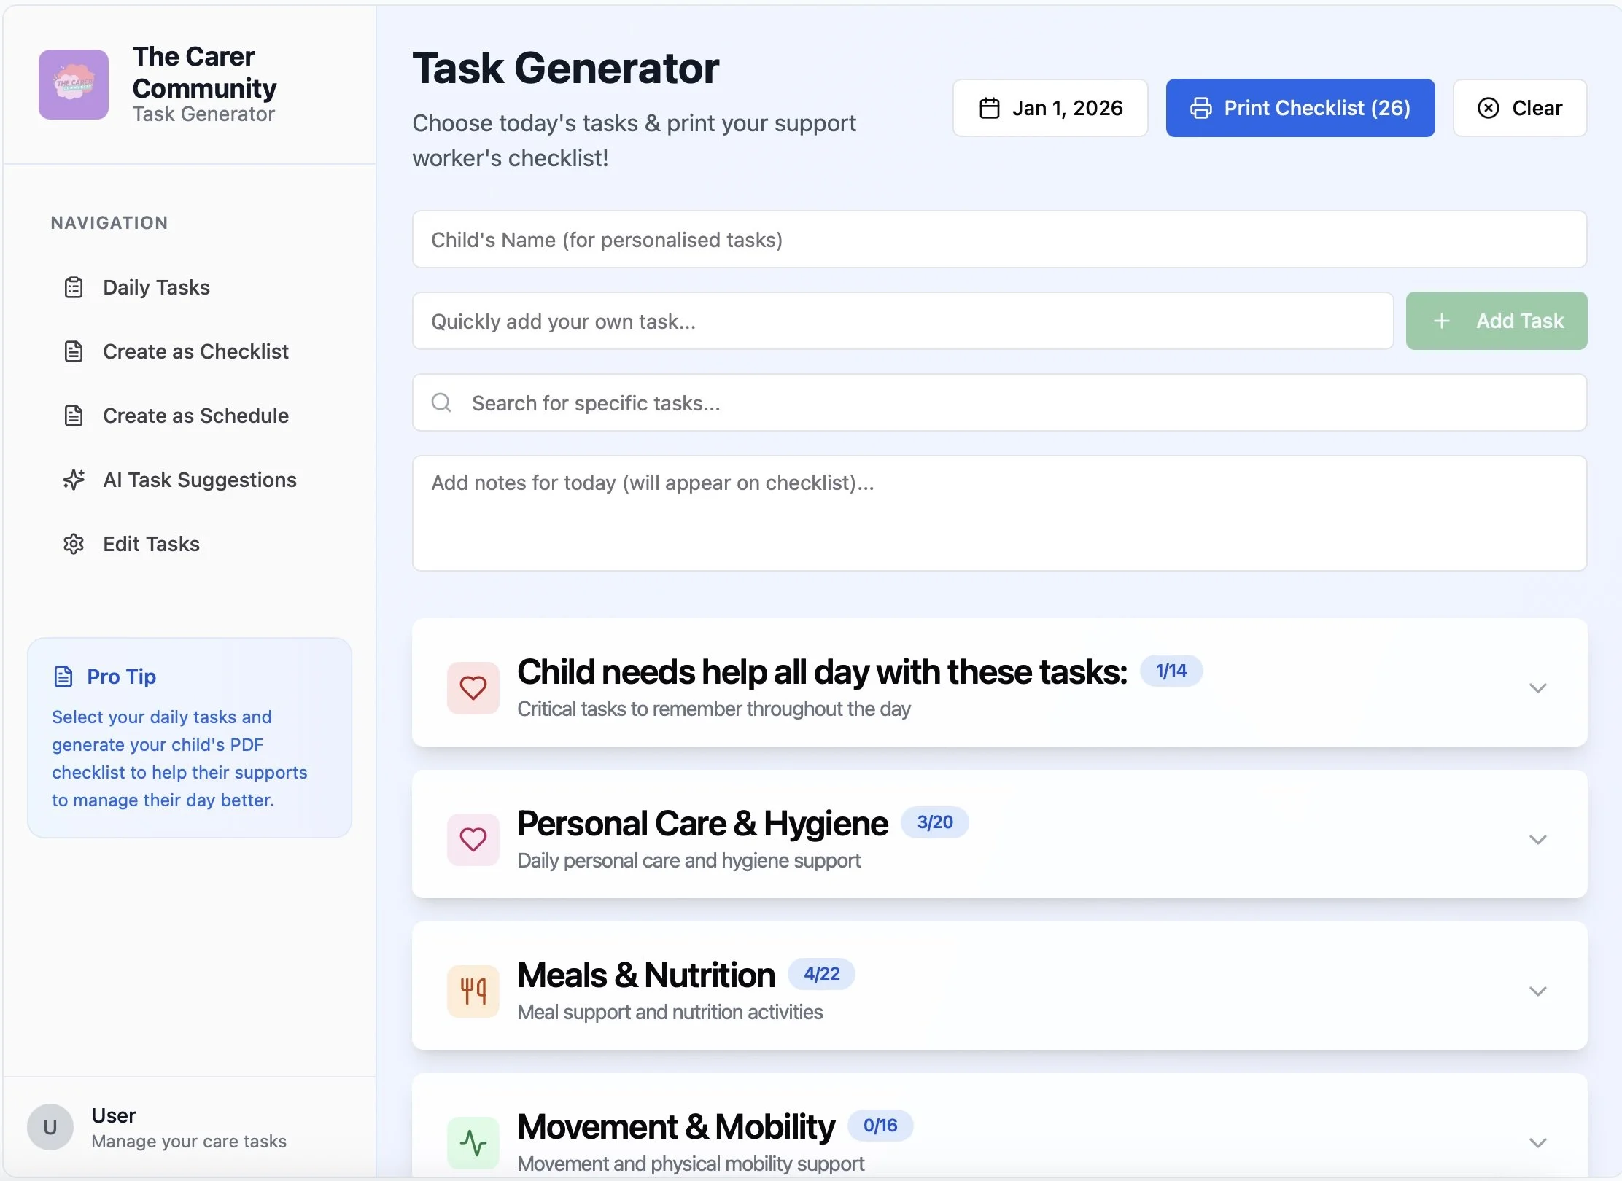The height and width of the screenshot is (1181, 1622).
Task: Click the calendar icon next to Jan 1, 2026
Action: tap(990, 107)
